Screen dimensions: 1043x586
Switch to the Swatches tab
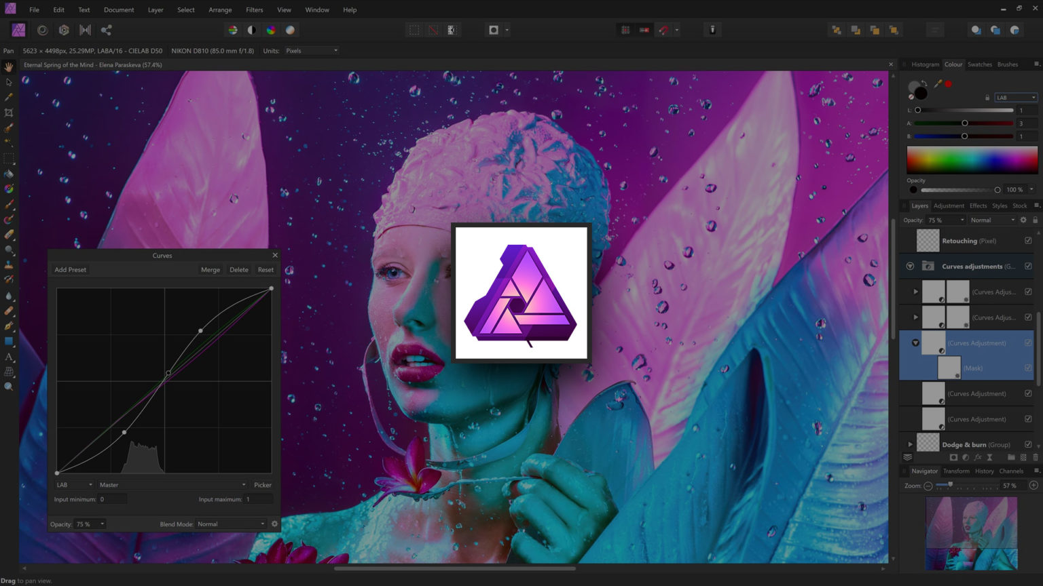tap(980, 64)
